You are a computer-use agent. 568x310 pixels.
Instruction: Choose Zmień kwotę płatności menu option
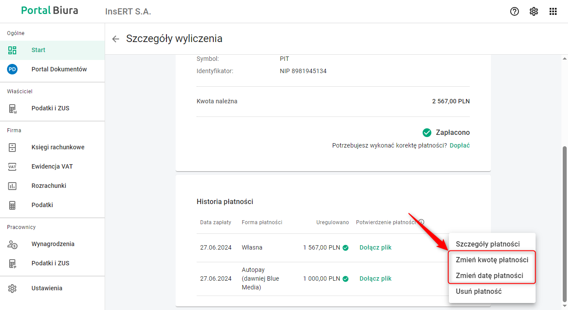tap(492, 260)
